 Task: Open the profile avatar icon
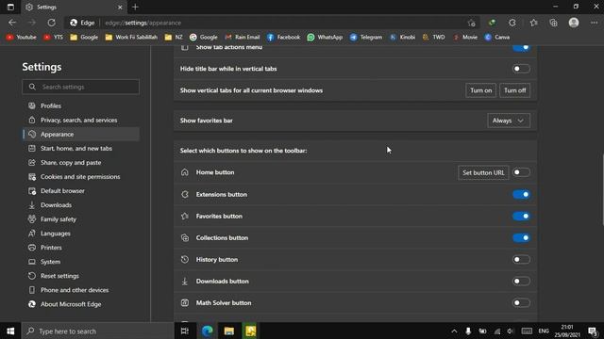coord(574,23)
